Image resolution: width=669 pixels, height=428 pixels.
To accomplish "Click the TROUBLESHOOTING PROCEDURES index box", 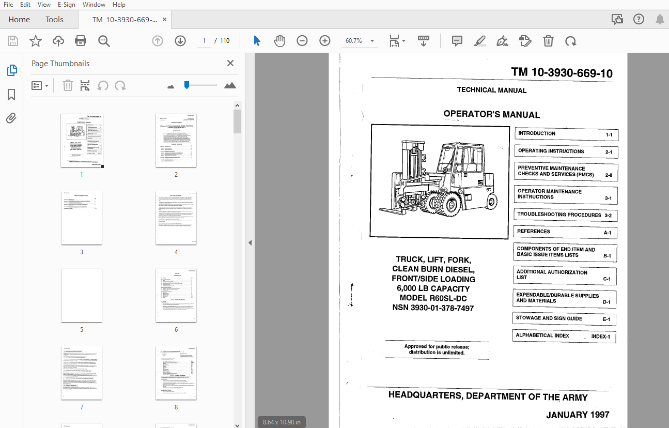I will pos(566,215).
